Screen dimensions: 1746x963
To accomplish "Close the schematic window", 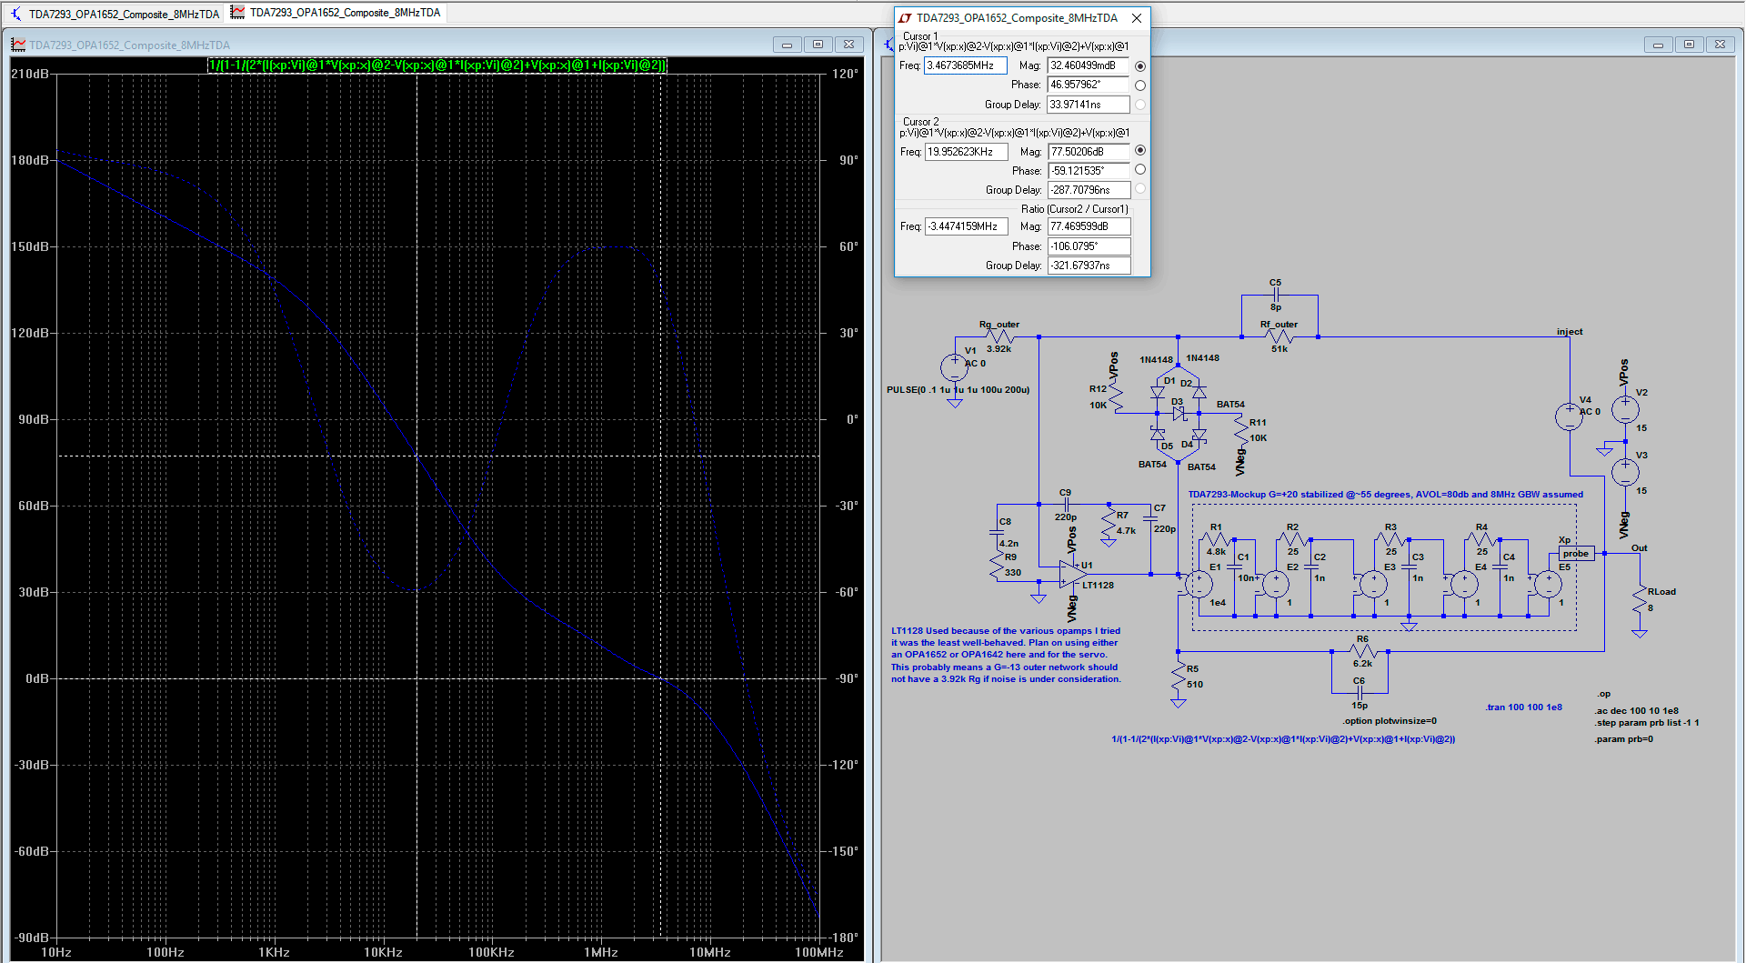I will pos(1720,45).
